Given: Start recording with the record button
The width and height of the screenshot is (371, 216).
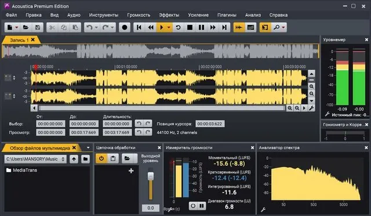Looking at the screenshot, I should [x=125, y=27].
